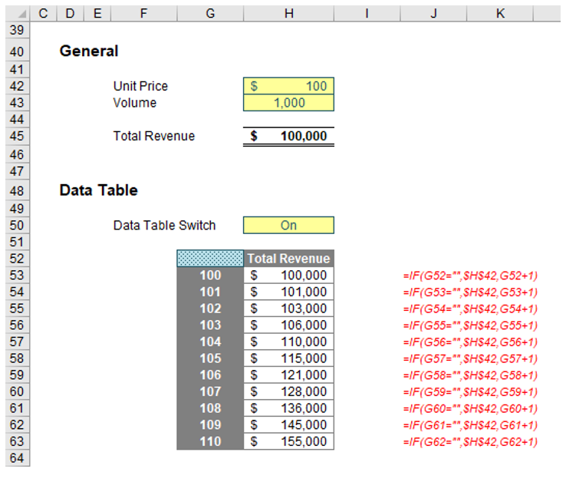Image resolution: width=566 pixels, height=482 pixels.
Task: Click the General section heading
Action: [89, 51]
